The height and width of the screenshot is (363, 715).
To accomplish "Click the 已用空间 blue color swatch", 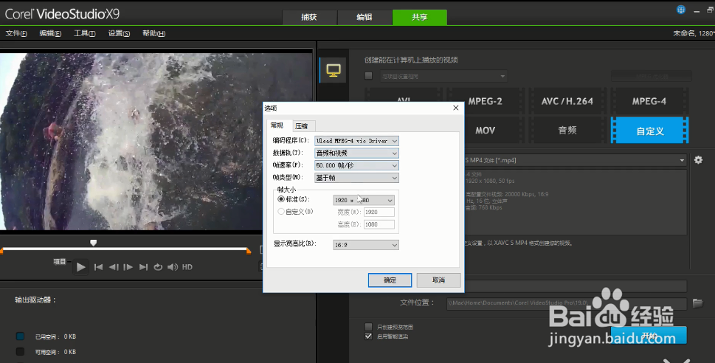I will point(20,336).
